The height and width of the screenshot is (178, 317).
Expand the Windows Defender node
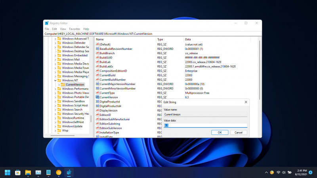tap(55, 43)
